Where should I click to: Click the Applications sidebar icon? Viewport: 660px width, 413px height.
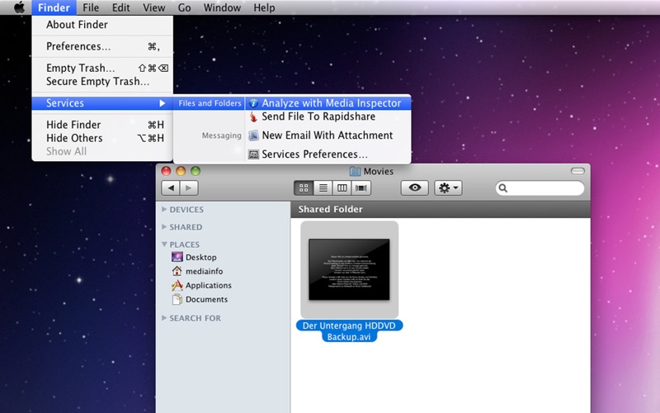[177, 285]
